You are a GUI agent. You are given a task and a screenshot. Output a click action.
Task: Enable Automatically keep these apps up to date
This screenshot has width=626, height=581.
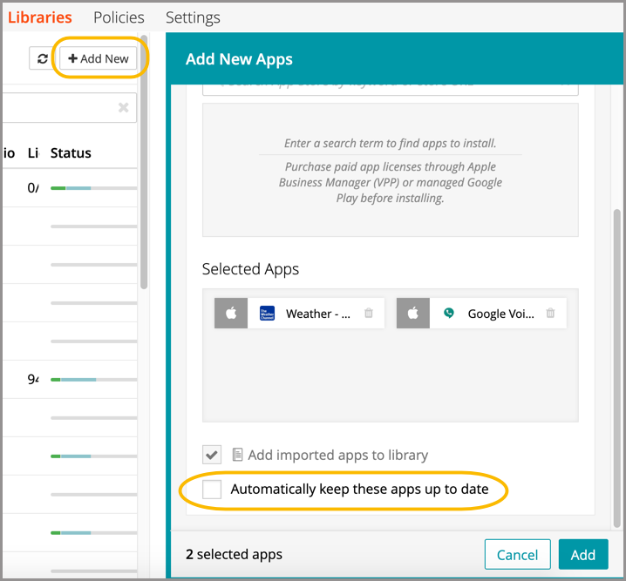tap(212, 490)
